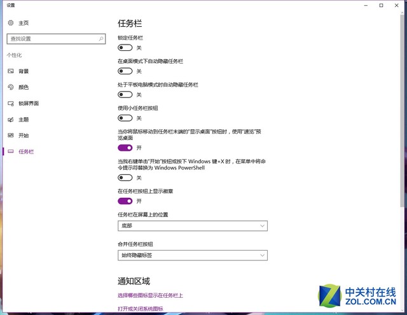This screenshot has height=315, width=407.
Task: Click the search magnifier icon
Action: pos(101,39)
